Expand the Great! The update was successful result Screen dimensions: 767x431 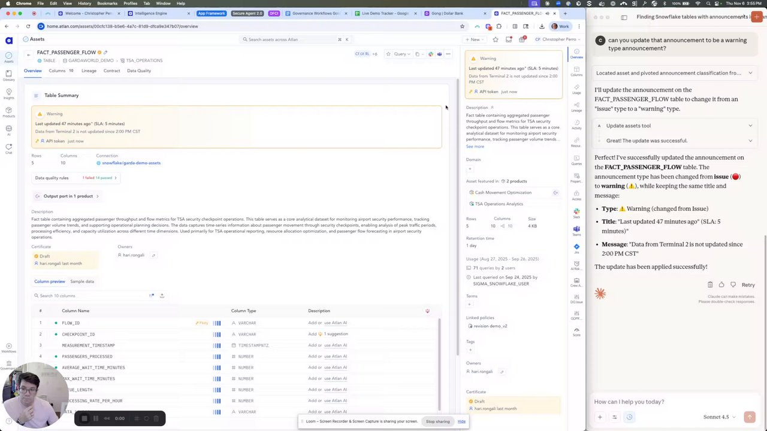click(674, 141)
